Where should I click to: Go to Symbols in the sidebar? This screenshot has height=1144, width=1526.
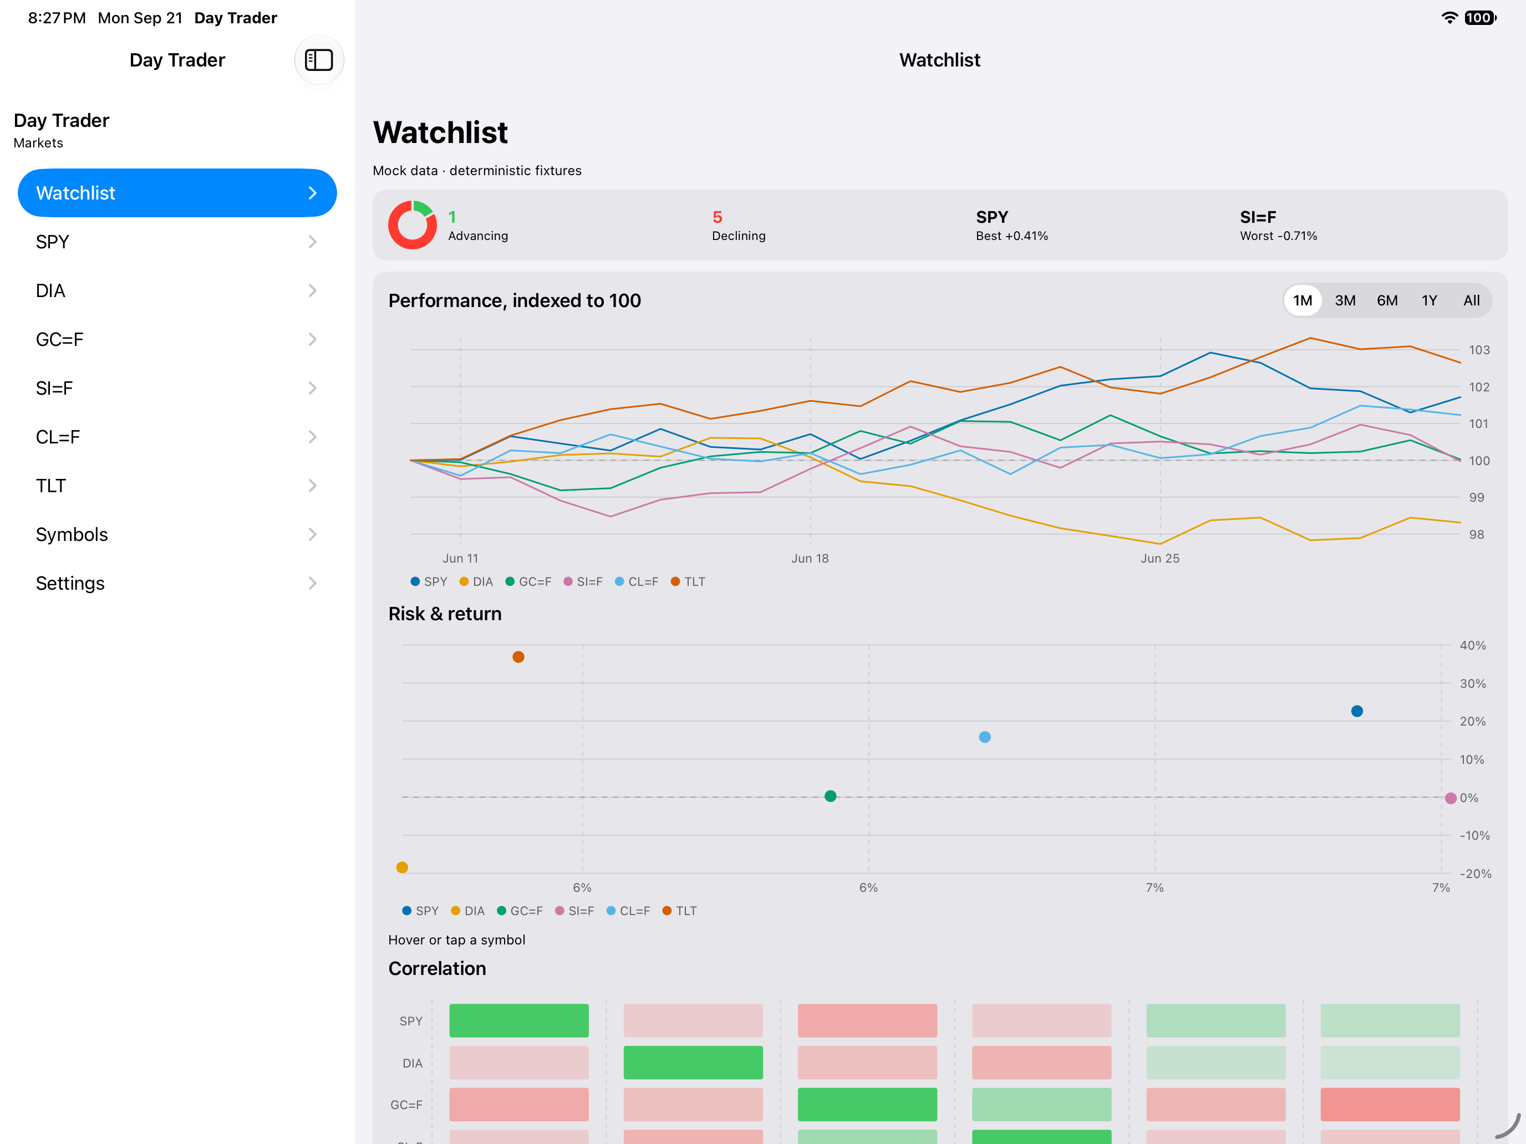[x=177, y=534]
